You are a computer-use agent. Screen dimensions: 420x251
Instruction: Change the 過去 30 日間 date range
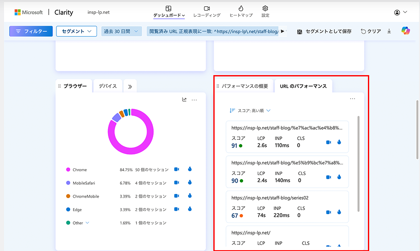click(121, 31)
